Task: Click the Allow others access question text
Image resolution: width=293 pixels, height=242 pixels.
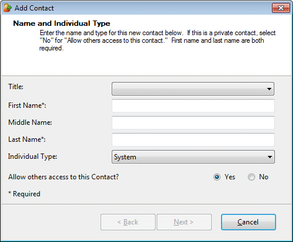Action: 63,177
